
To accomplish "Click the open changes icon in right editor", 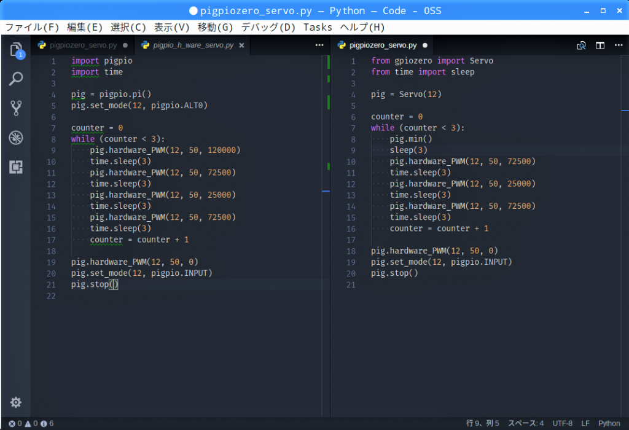I will (581, 45).
